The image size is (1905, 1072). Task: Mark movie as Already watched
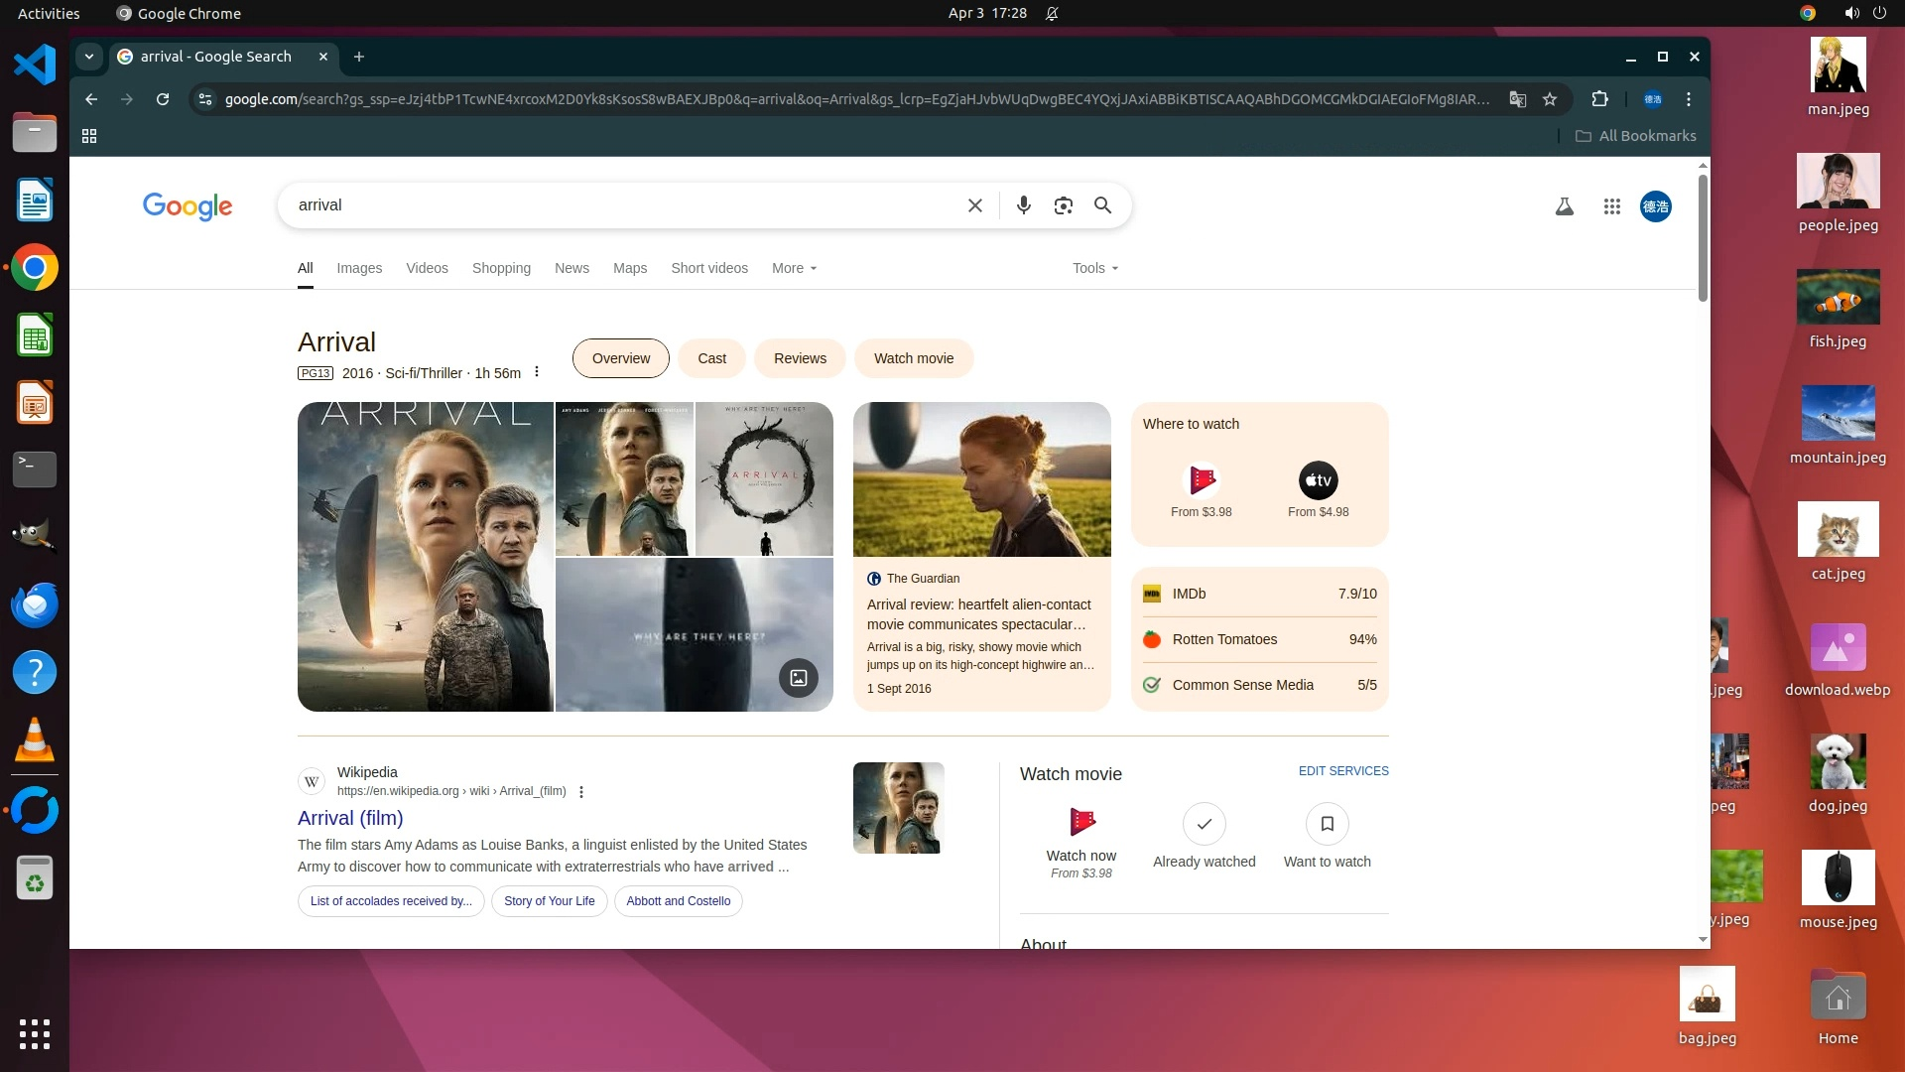[1204, 824]
